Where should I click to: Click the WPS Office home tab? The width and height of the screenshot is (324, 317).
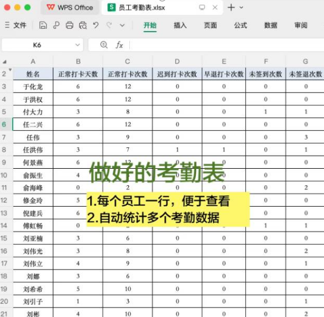click(x=70, y=8)
